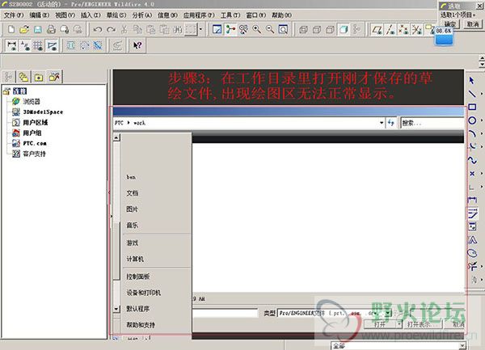The image size is (485, 350).
Task: Open the 编辑(E) menu
Action: click(x=40, y=15)
